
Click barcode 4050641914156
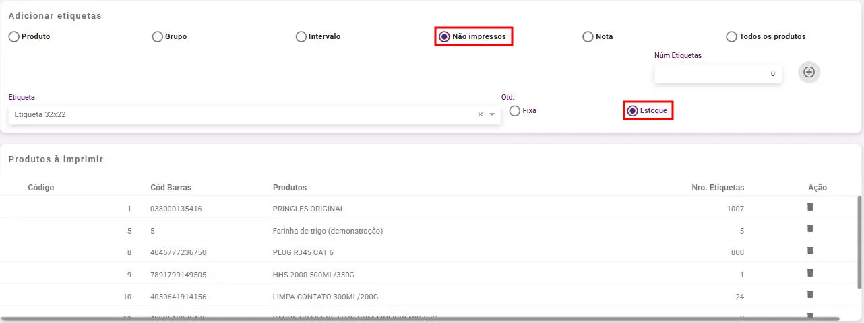point(178,297)
